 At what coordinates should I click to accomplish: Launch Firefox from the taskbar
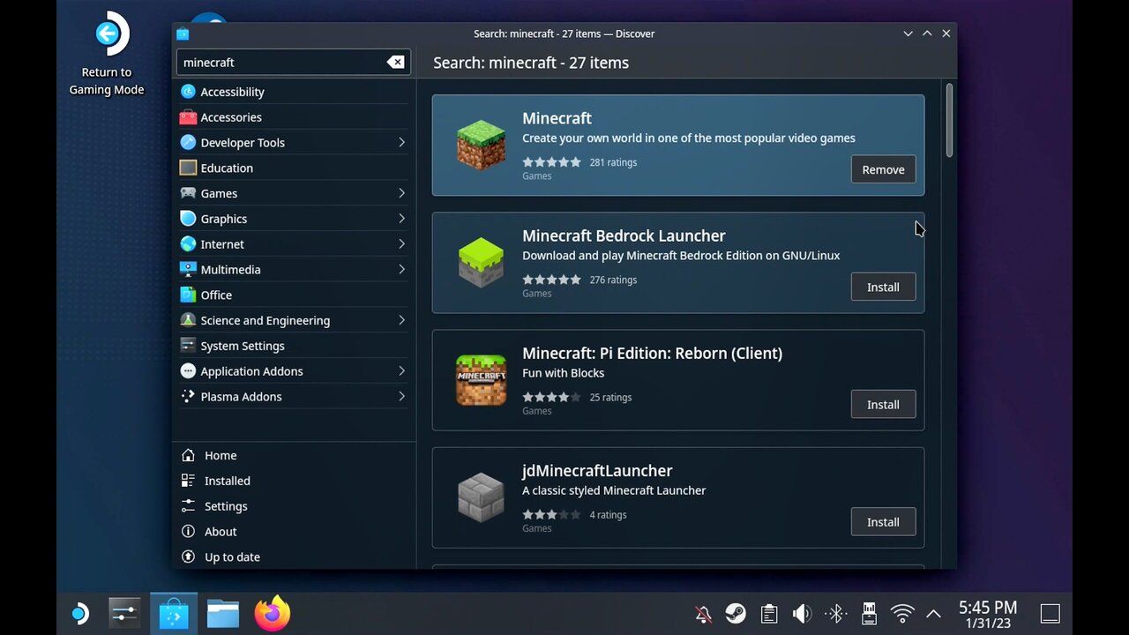click(x=273, y=613)
